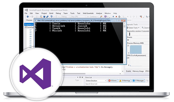This screenshot has width=174, height=102.
Task: Switch to the Memory Usage tab
Action: pos(138,71)
